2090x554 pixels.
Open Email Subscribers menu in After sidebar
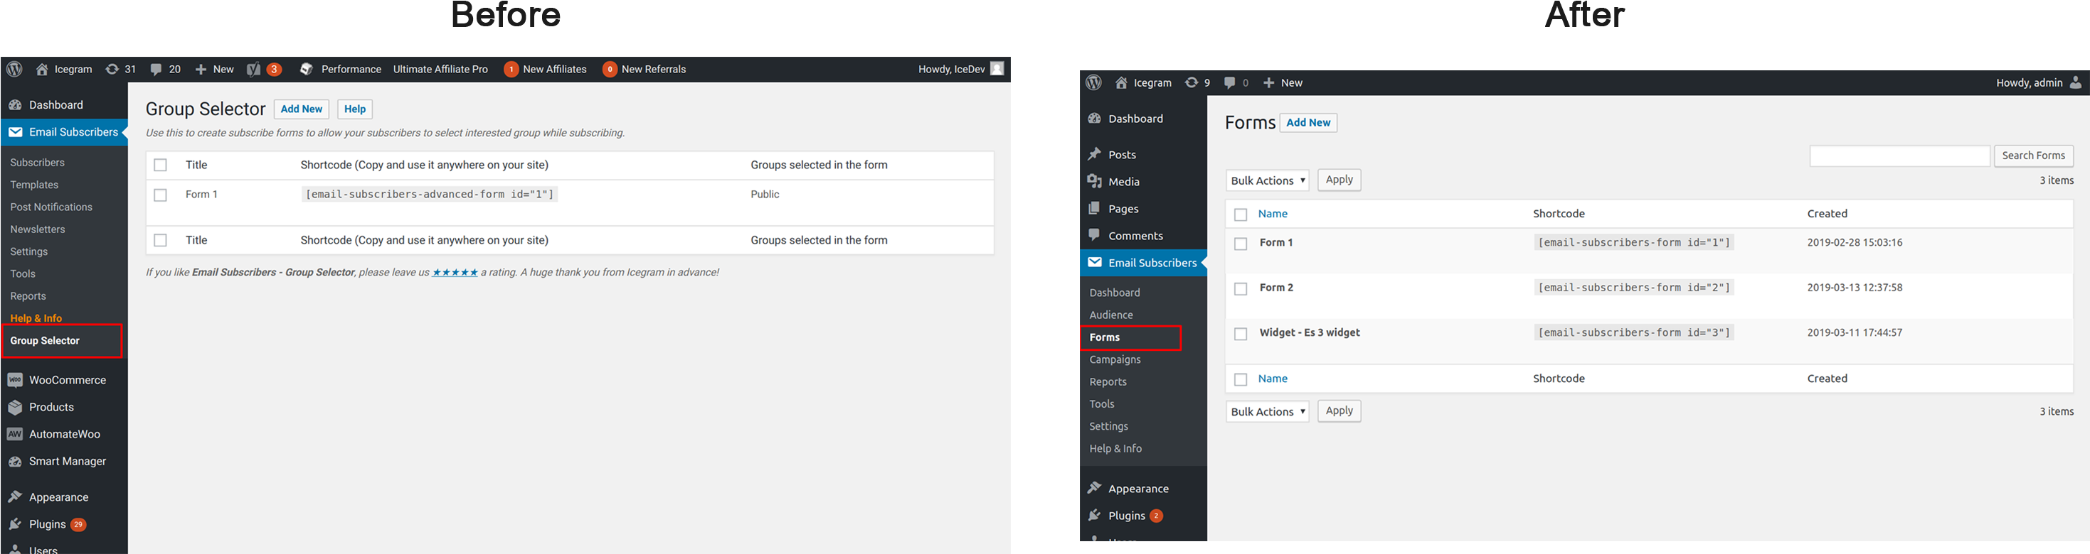pyautogui.click(x=1143, y=262)
